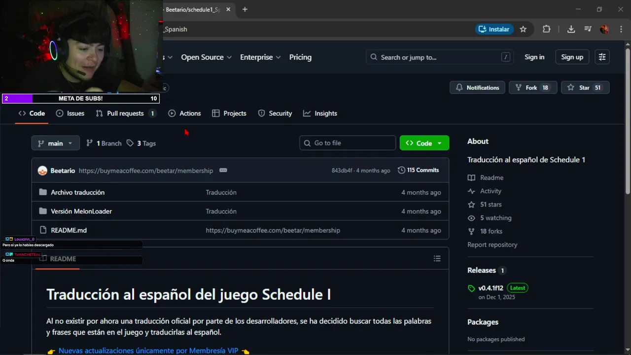Open Beetario author name link

click(63, 171)
